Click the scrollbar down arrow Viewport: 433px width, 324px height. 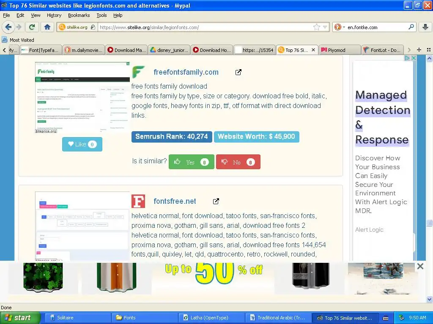coord(430,299)
